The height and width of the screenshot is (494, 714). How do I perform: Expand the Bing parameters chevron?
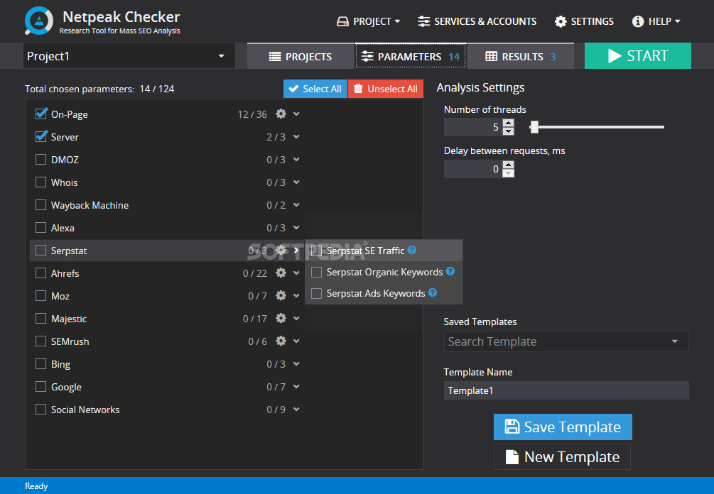296,364
